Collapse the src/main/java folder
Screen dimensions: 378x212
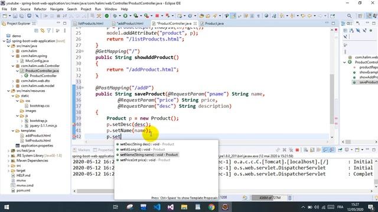pyautogui.click(x=8, y=46)
